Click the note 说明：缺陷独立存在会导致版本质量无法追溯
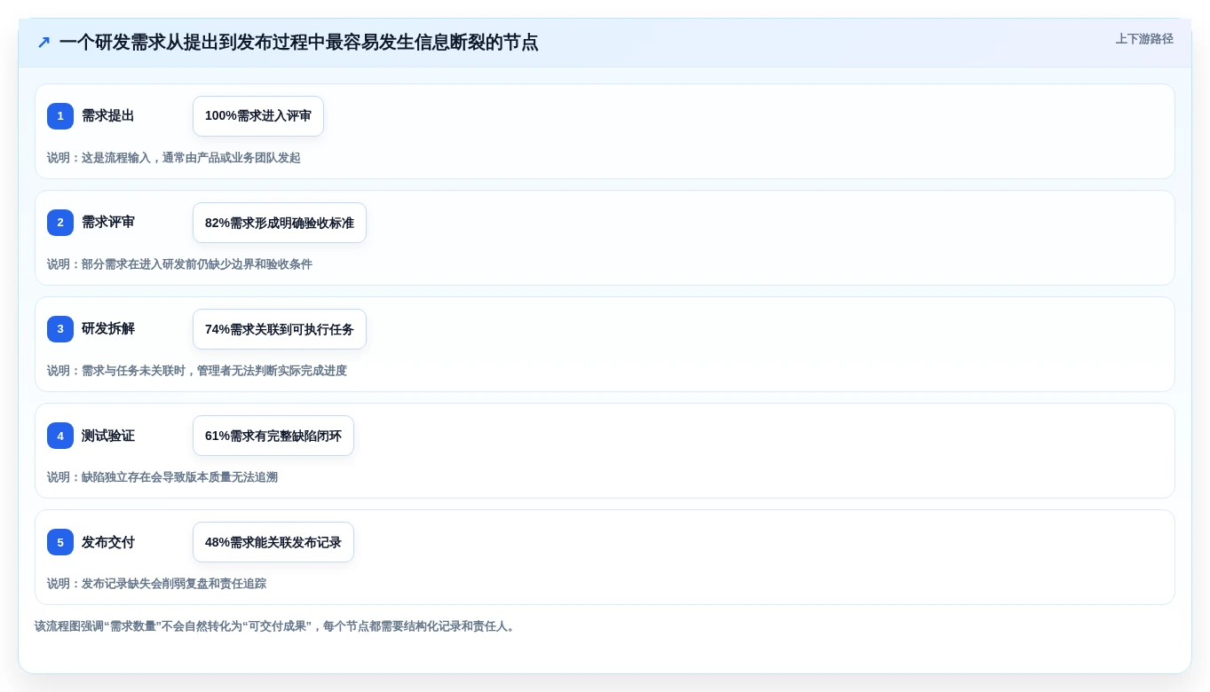This screenshot has width=1210, height=692. (162, 477)
